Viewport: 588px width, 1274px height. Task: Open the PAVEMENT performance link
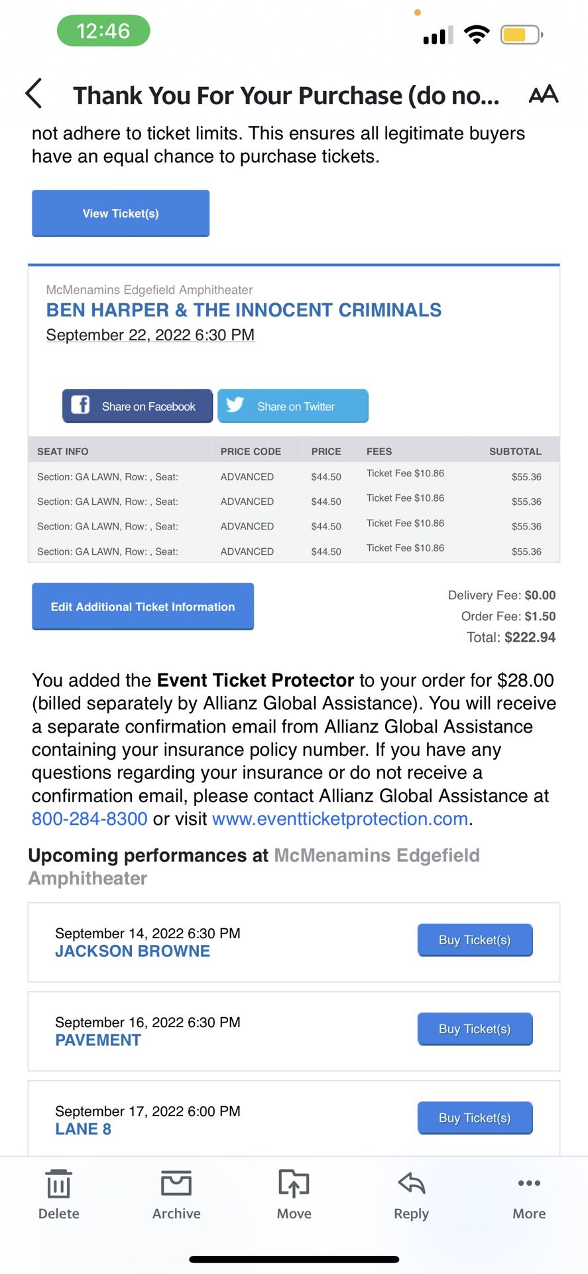[x=98, y=1040]
